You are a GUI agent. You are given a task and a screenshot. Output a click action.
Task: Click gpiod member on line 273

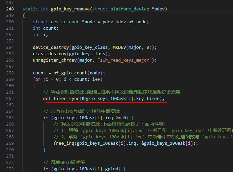coord(111,169)
